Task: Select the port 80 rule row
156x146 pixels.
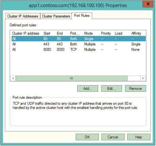Action: 78,39
